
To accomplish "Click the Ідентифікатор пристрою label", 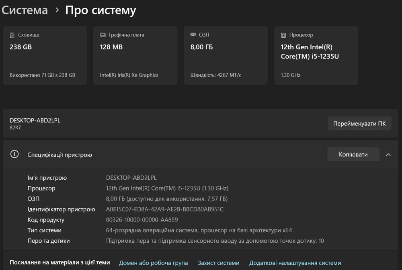I will tap(61, 209).
